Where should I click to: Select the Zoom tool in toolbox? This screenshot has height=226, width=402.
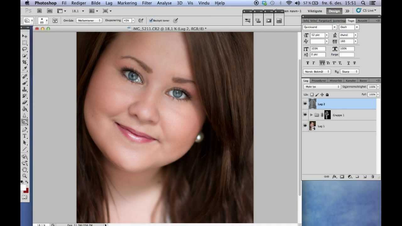pos(24,176)
